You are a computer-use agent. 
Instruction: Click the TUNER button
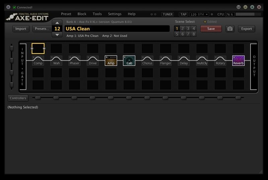pos(167,14)
